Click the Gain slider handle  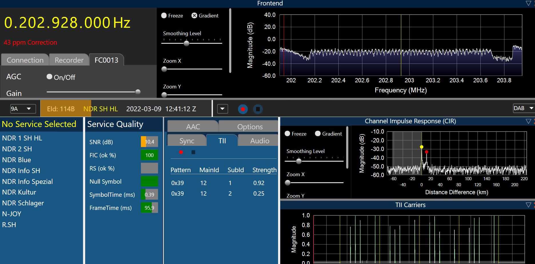point(138,92)
